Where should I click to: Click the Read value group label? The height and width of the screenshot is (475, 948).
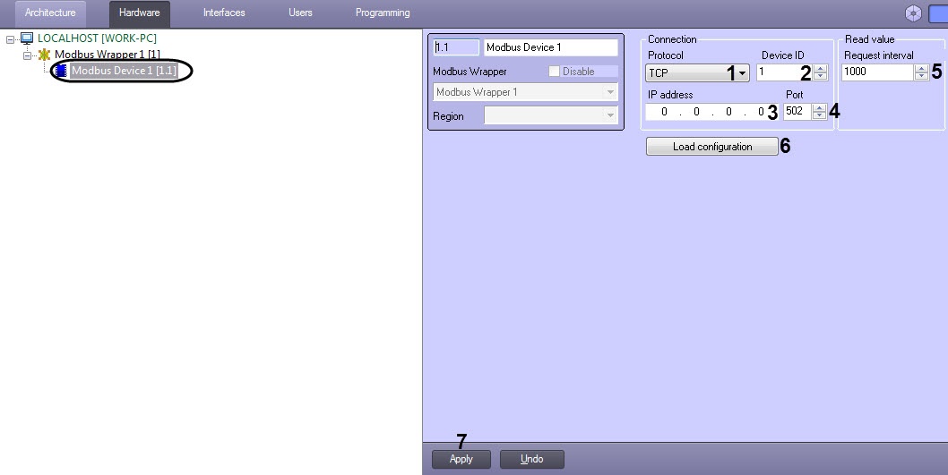pos(869,39)
